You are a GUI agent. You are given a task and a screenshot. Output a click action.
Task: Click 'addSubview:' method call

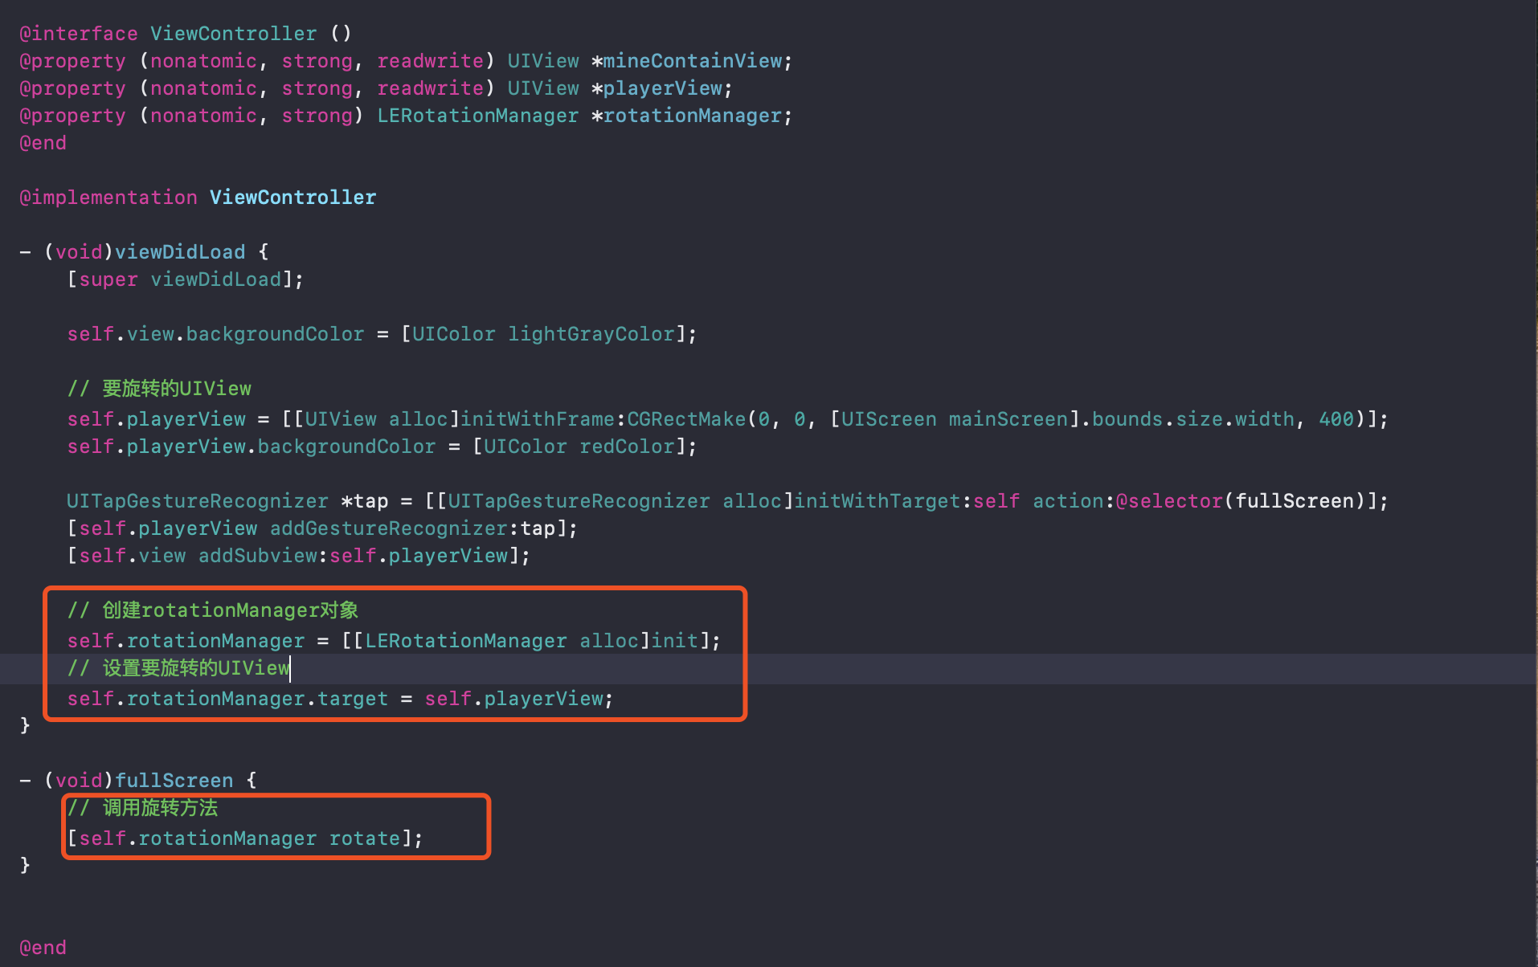(264, 556)
